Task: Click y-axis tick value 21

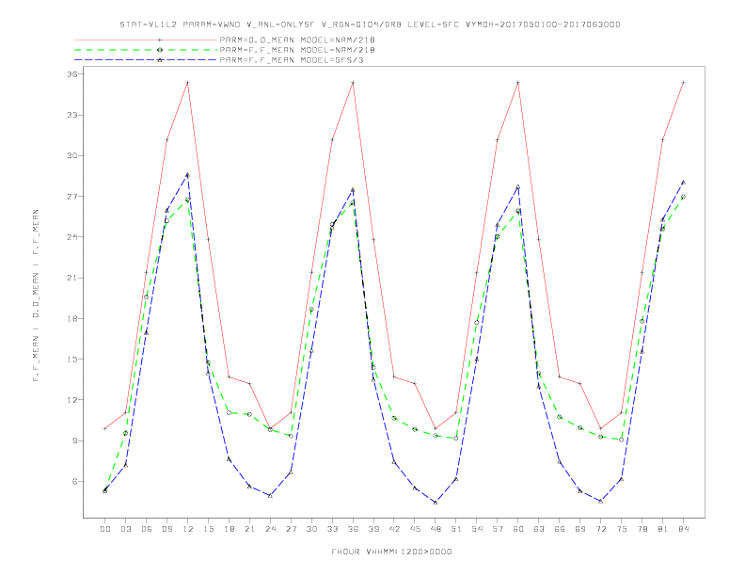Action: [x=71, y=278]
